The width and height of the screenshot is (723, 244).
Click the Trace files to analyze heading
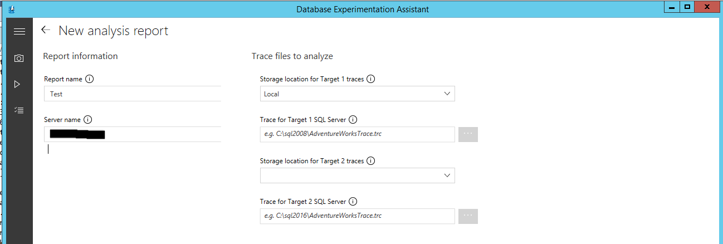(292, 56)
